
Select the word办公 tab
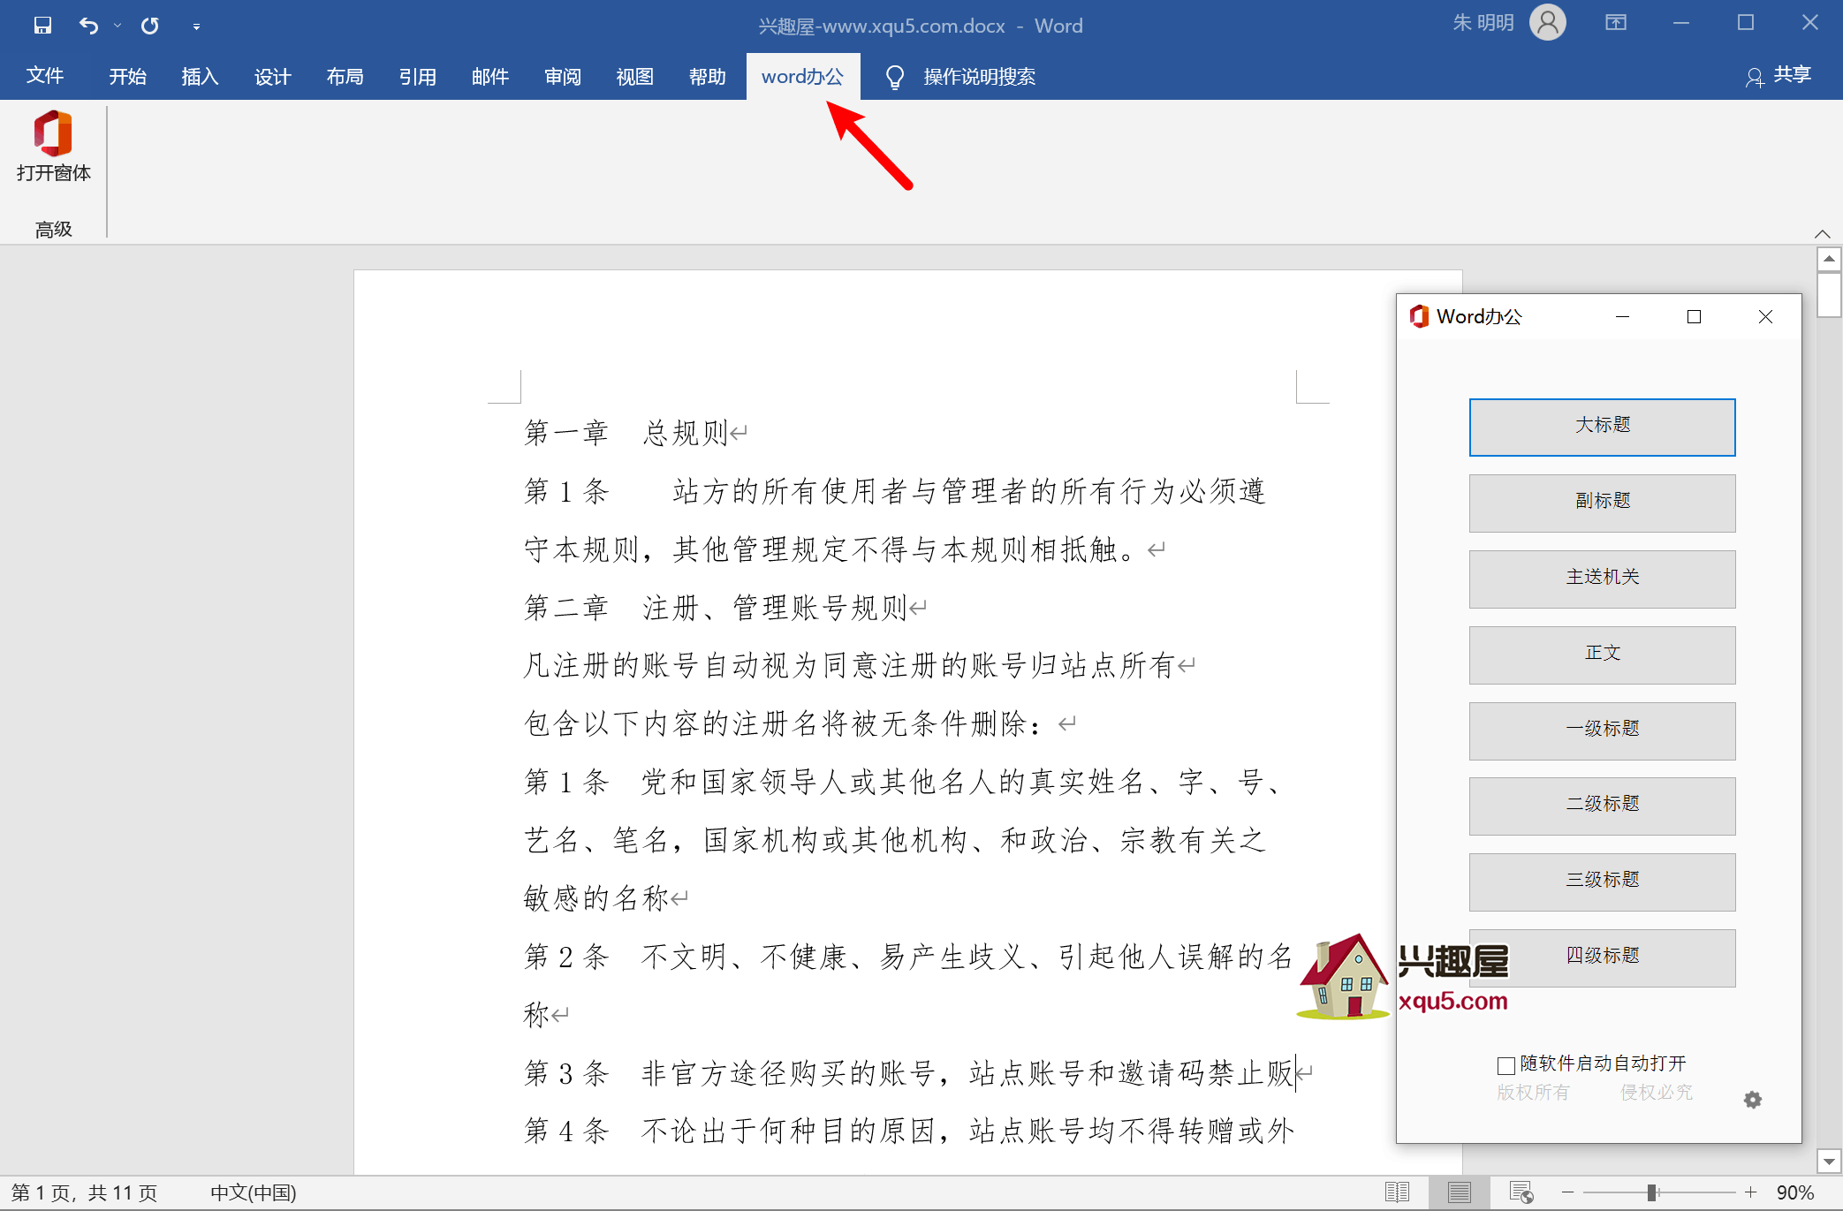[802, 77]
